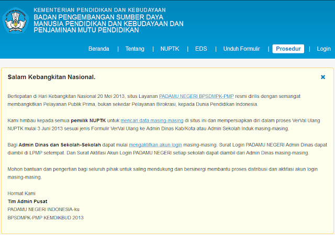Viewport: 335px width, 235px height.
Task: Click the Kemendikbud Tut Wuri Handayani logo
Action: point(15,20)
